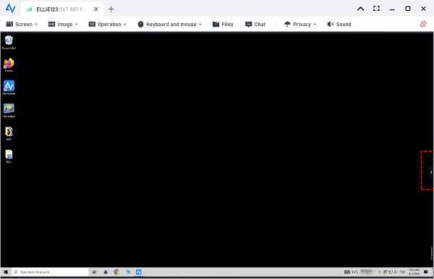Click the red disconnect link icon
Image resolution: width=434 pixels, height=279 pixels.
423,24
